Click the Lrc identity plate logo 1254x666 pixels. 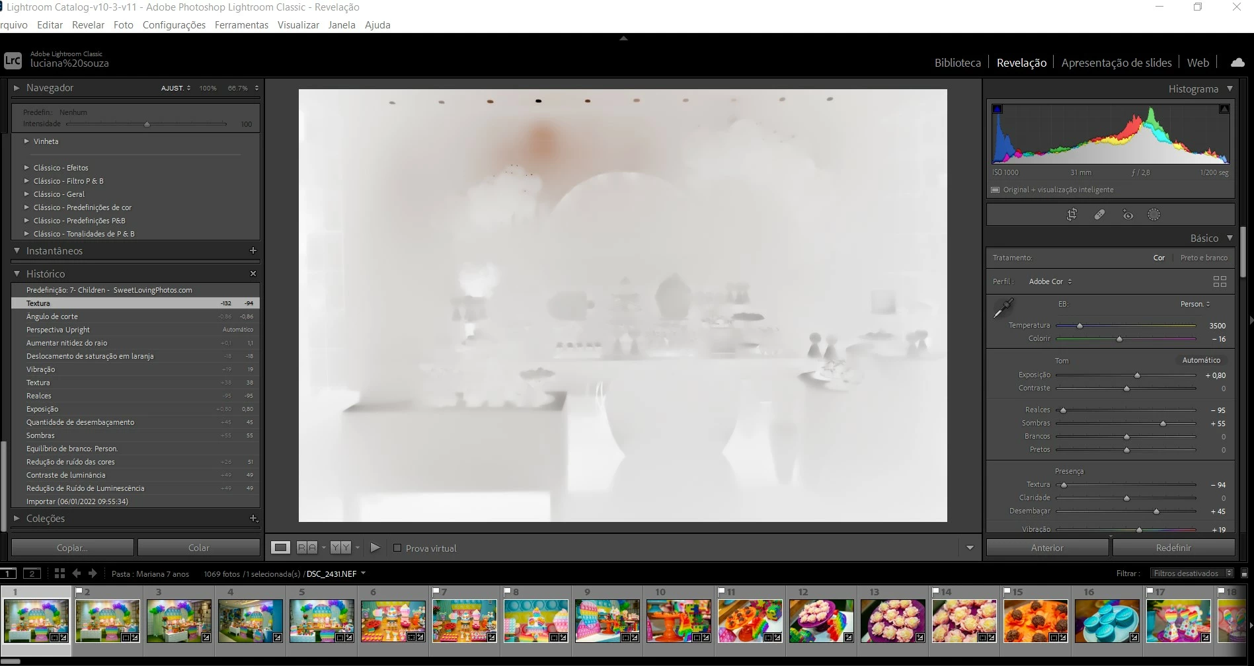13,60
